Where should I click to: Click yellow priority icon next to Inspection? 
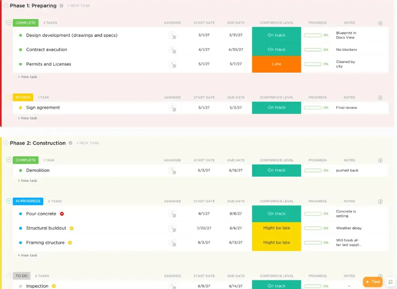[x=54, y=286]
